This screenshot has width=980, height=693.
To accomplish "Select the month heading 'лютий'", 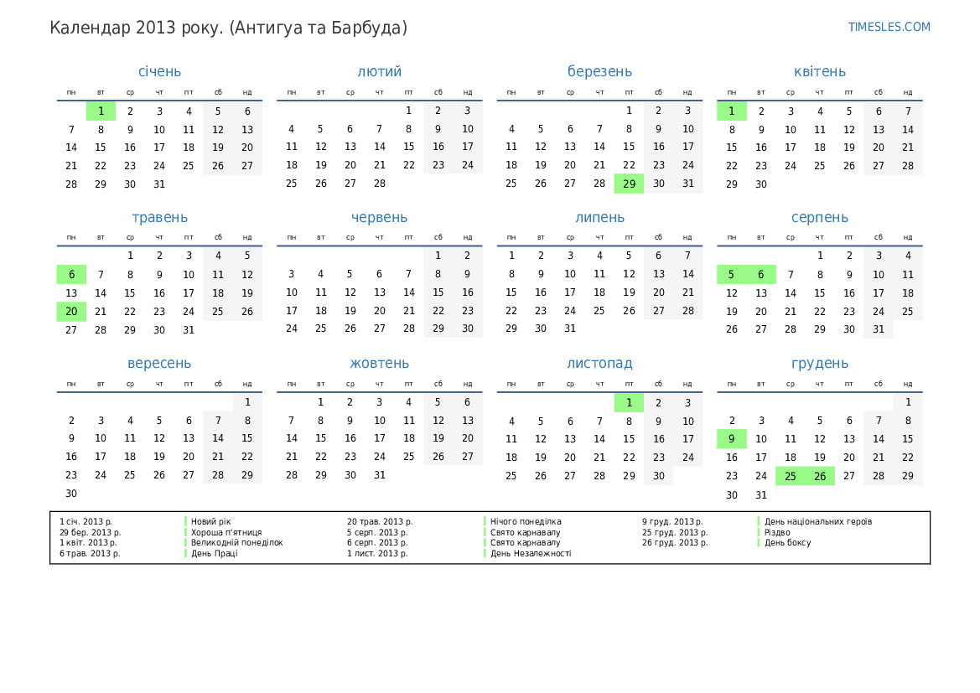I will point(380,71).
